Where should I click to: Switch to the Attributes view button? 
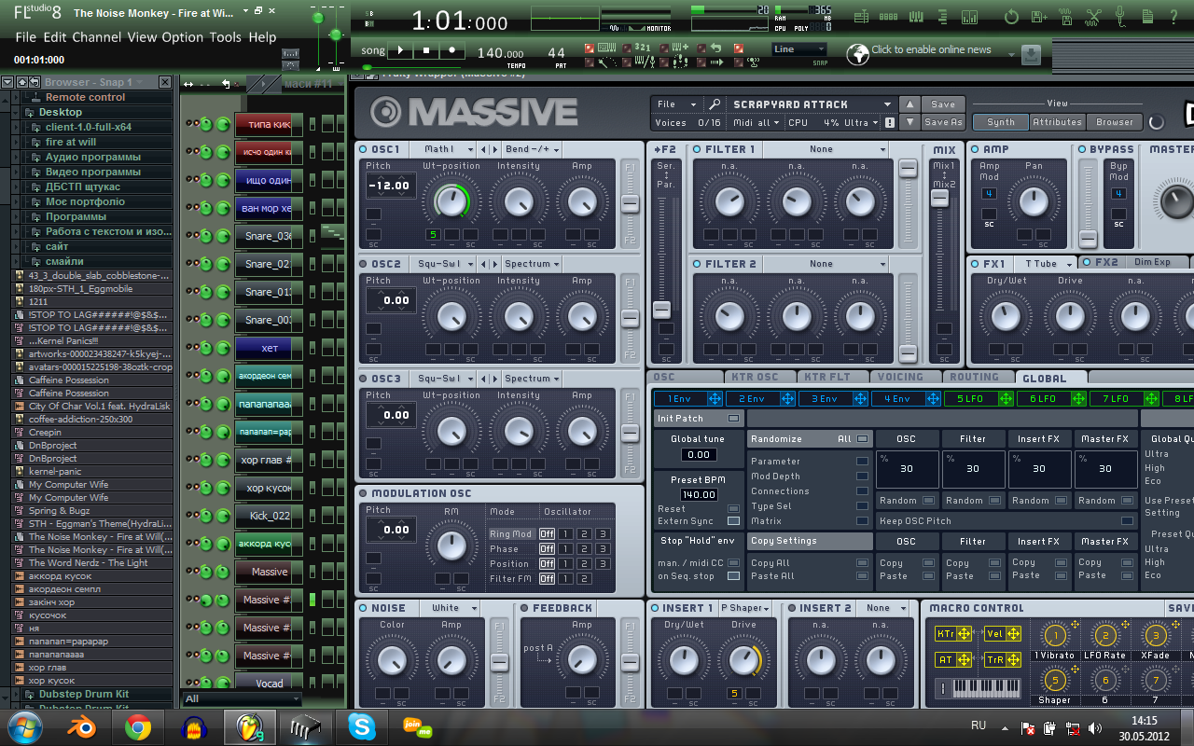click(x=1058, y=122)
